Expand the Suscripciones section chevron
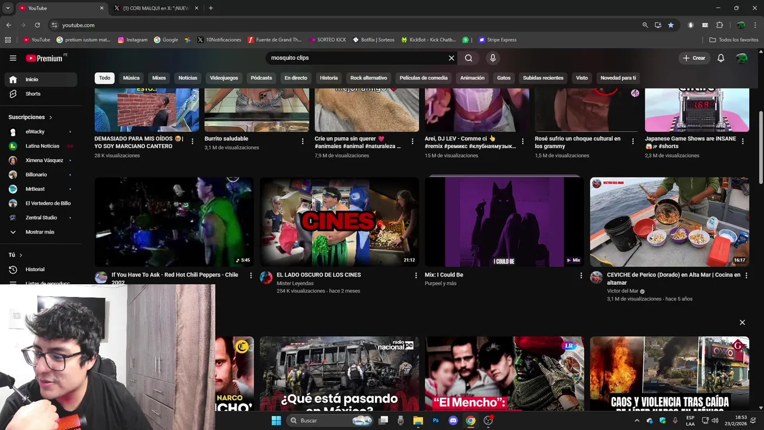Viewport: 764px width, 430px height. click(51, 118)
